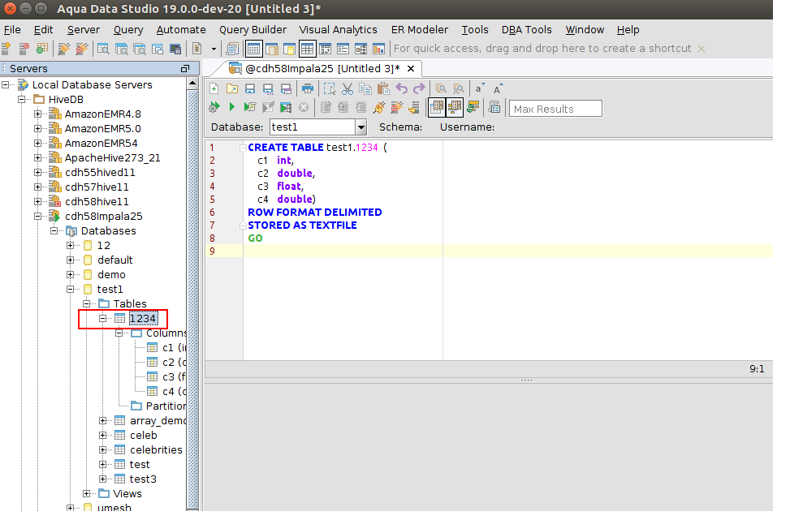This screenshot has width=790, height=520.
Task: Toggle the grid results display in editor toolbar
Action: (436, 107)
